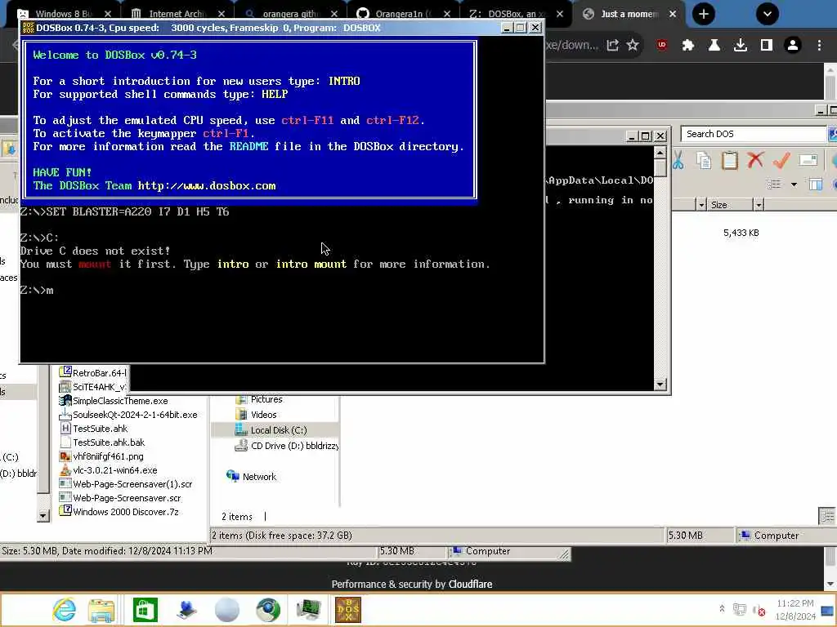Click the uBlock Origin extension icon
The width and height of the screenshot is (837, 627).
[662, 46]
